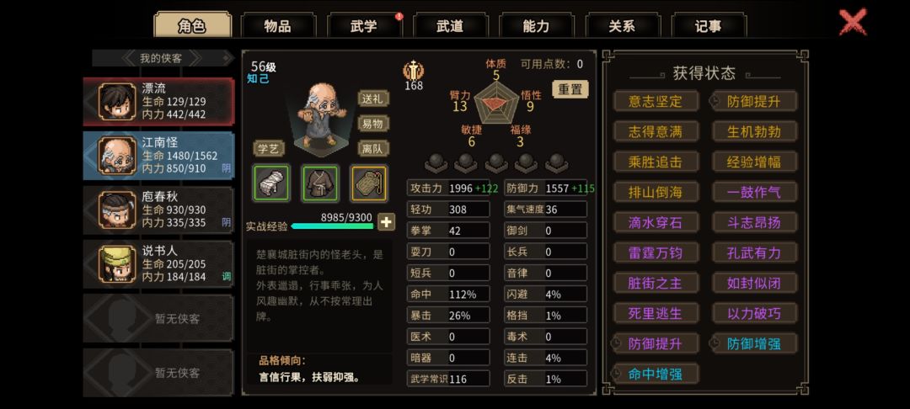Screen dimensions: 910x409
Task: Click left arrow beside 我的侠客
Action: [x=128, y=58]
